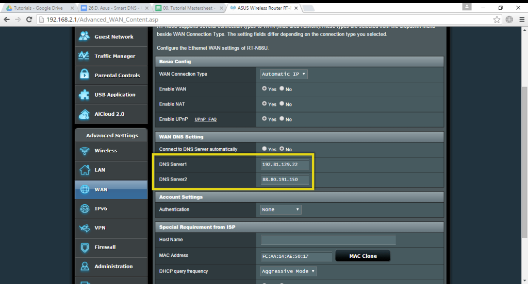
Task: Click VPN arrows icon
Action: 85,228
